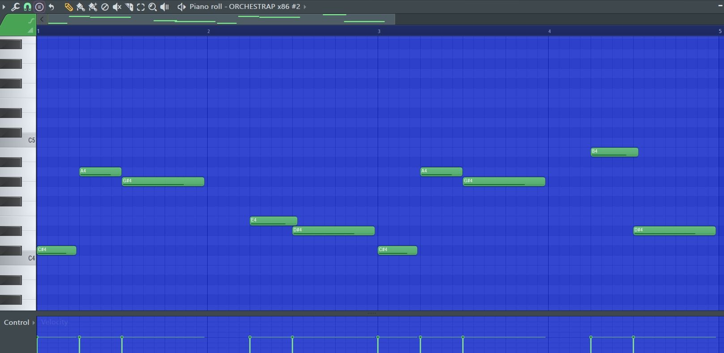Toggle the portamento slide icon in the green corner
The width and height of the screenshot is (724, 353).
(31, 21)
